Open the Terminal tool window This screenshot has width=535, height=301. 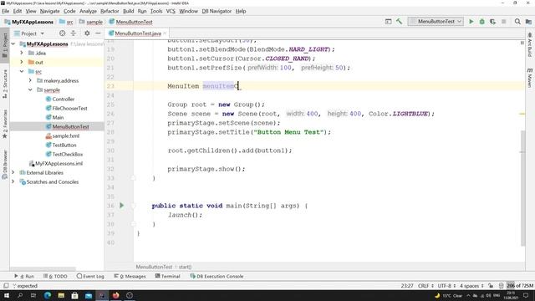click(167, 276)
